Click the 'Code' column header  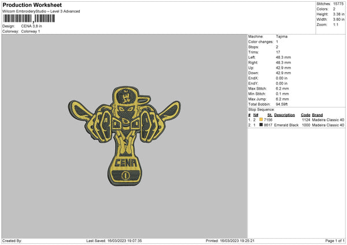pyautogui.click(x=305, y=115)
